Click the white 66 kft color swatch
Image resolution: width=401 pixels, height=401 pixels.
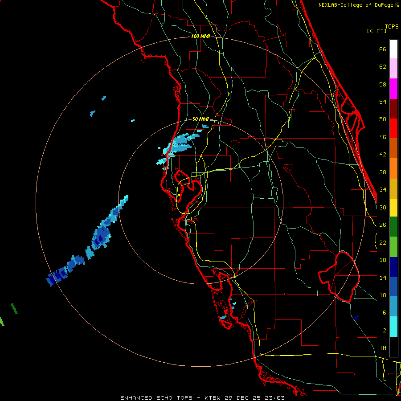pos(393,49)
